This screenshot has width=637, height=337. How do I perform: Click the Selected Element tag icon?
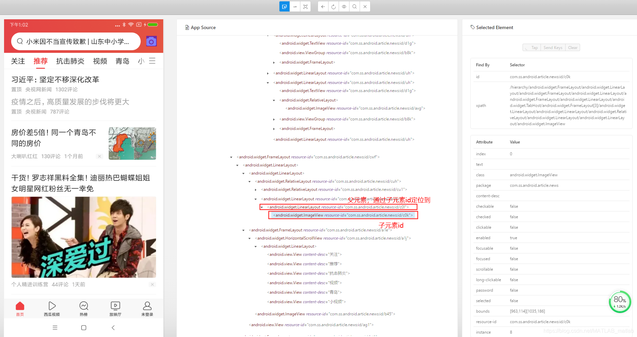coord(472,27)
